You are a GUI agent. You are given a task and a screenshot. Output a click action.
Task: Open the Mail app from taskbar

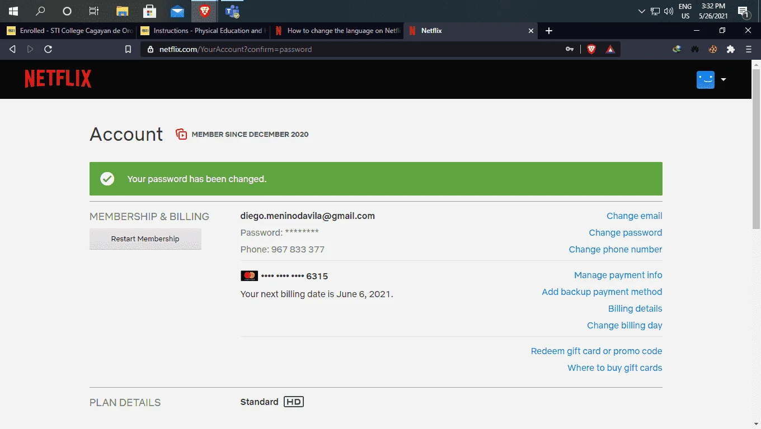click(x=177, y=11)
